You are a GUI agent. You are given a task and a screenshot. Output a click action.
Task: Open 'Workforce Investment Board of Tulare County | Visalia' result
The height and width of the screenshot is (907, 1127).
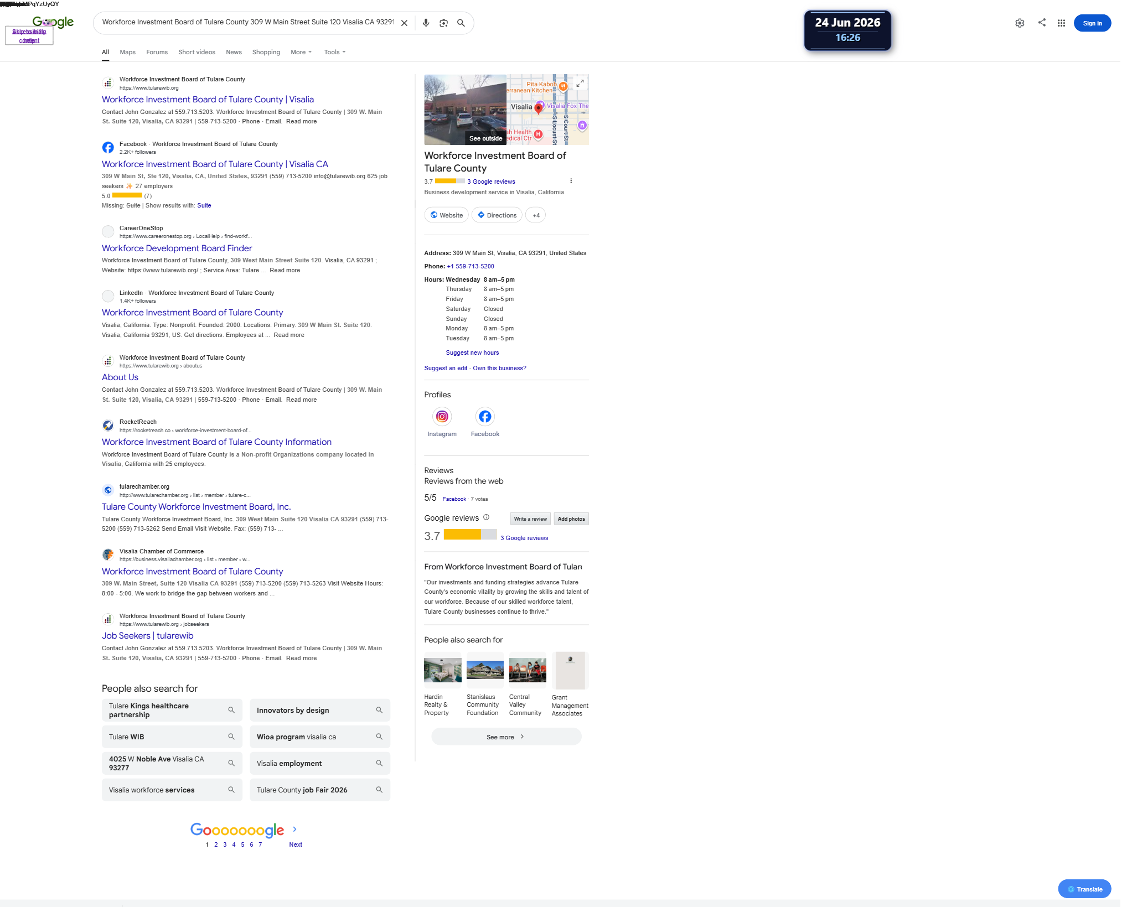[208, 100]
